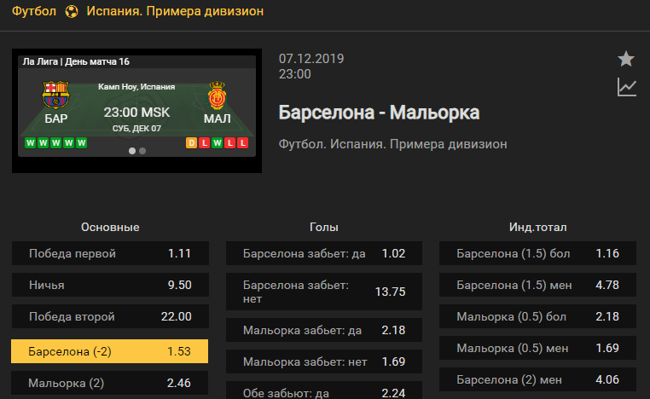This screenshot has width=650, height=399.
Task: Select highlighted Барселона (-2) handicap 1.53
Action: tap(110, 351)
